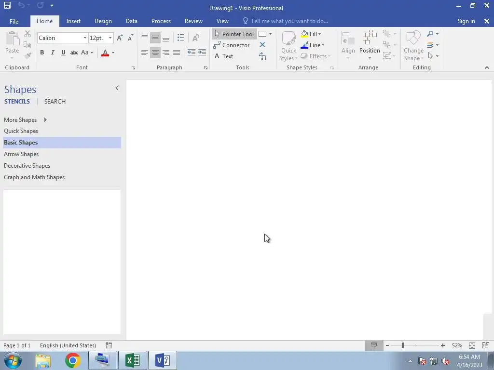Click the macro recording status bar icon
This screenshot has height=370, width=494.
109,345
